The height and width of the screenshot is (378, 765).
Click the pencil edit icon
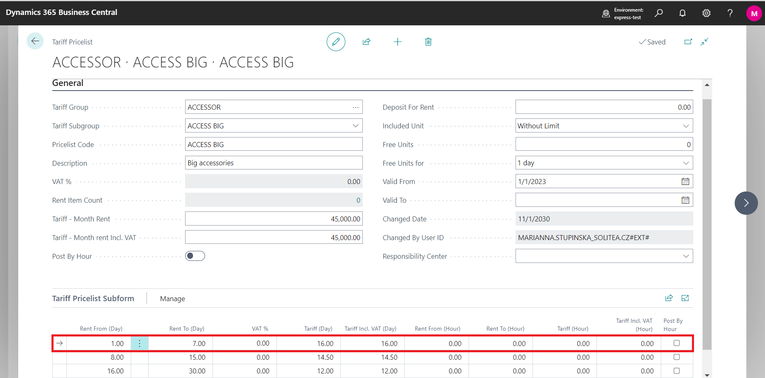[336, 42]
